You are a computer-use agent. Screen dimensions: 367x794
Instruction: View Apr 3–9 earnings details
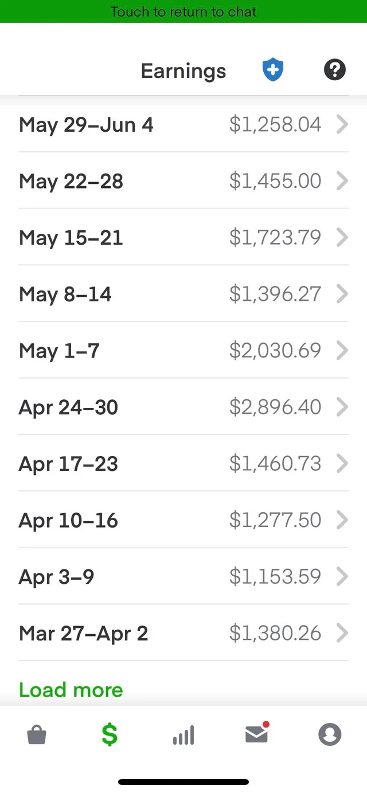click(183, 576)
